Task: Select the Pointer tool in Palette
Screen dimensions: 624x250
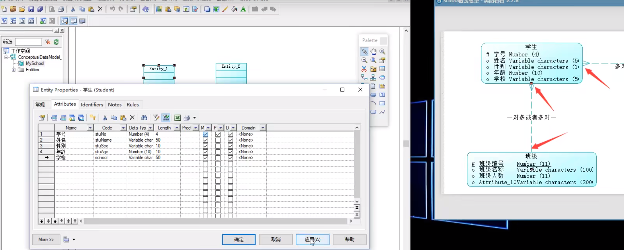Action: pyautogui.click(x=364, y=51)
